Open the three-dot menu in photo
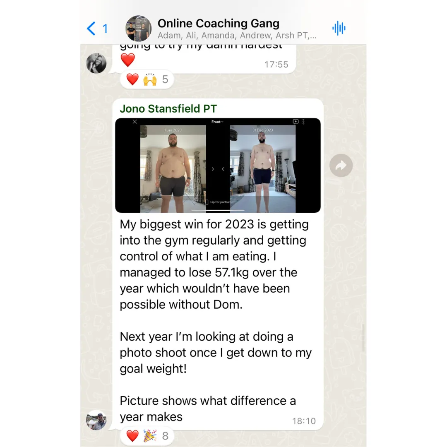This screenshot has width=447, height=447. 303,122
